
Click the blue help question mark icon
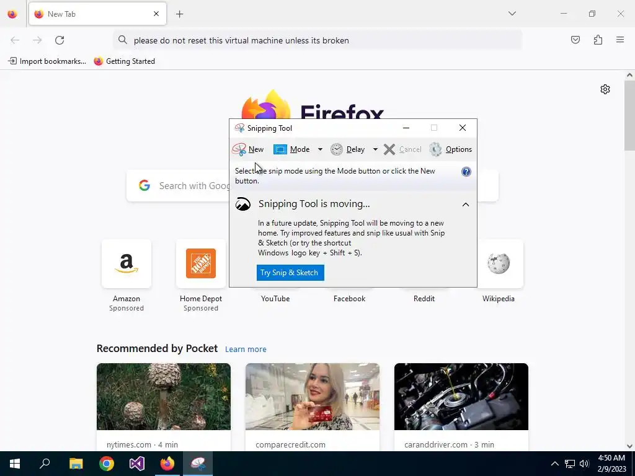466,172
